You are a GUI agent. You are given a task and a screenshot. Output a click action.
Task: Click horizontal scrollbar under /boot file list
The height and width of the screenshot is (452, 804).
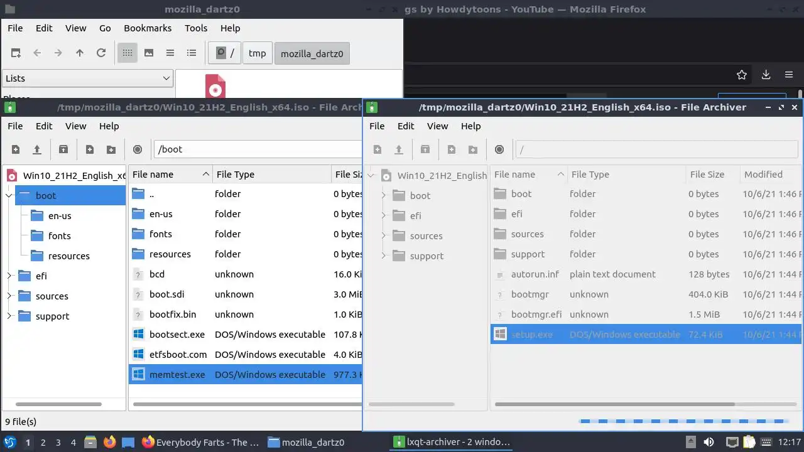[x=247, y=404]
